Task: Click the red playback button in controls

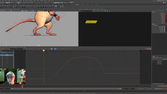Action: point(165,86)
